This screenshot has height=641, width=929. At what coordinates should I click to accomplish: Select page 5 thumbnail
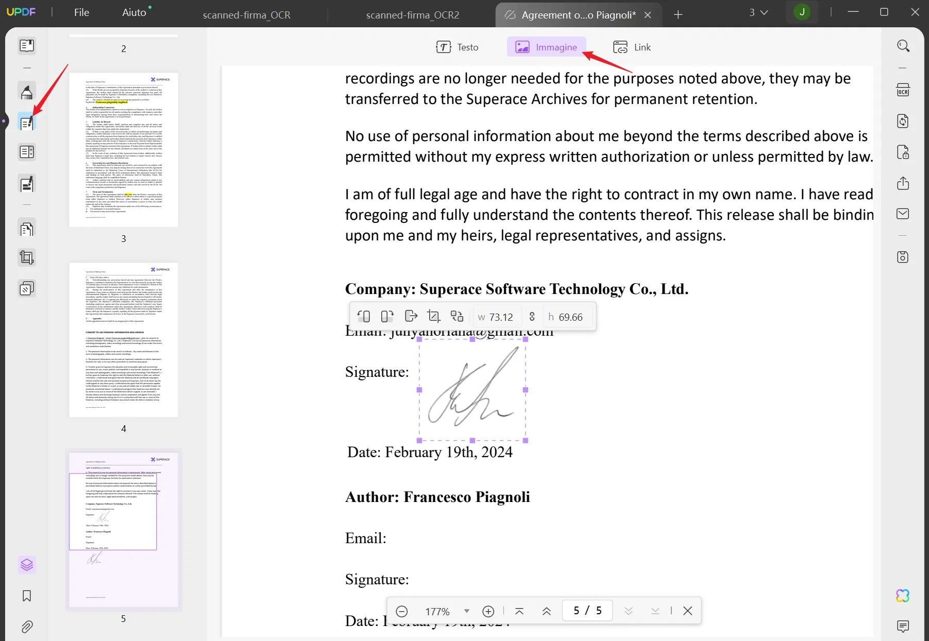pyautogui.click(x=124, y=530)
